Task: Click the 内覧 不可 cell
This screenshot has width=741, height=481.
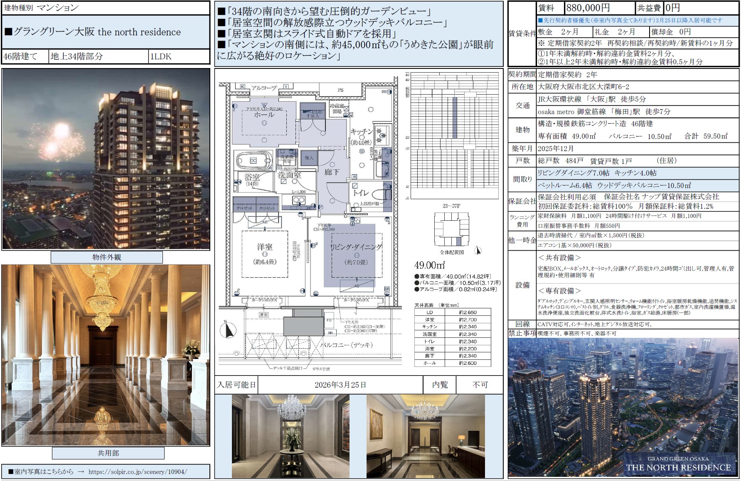Action: click(480, 385)
